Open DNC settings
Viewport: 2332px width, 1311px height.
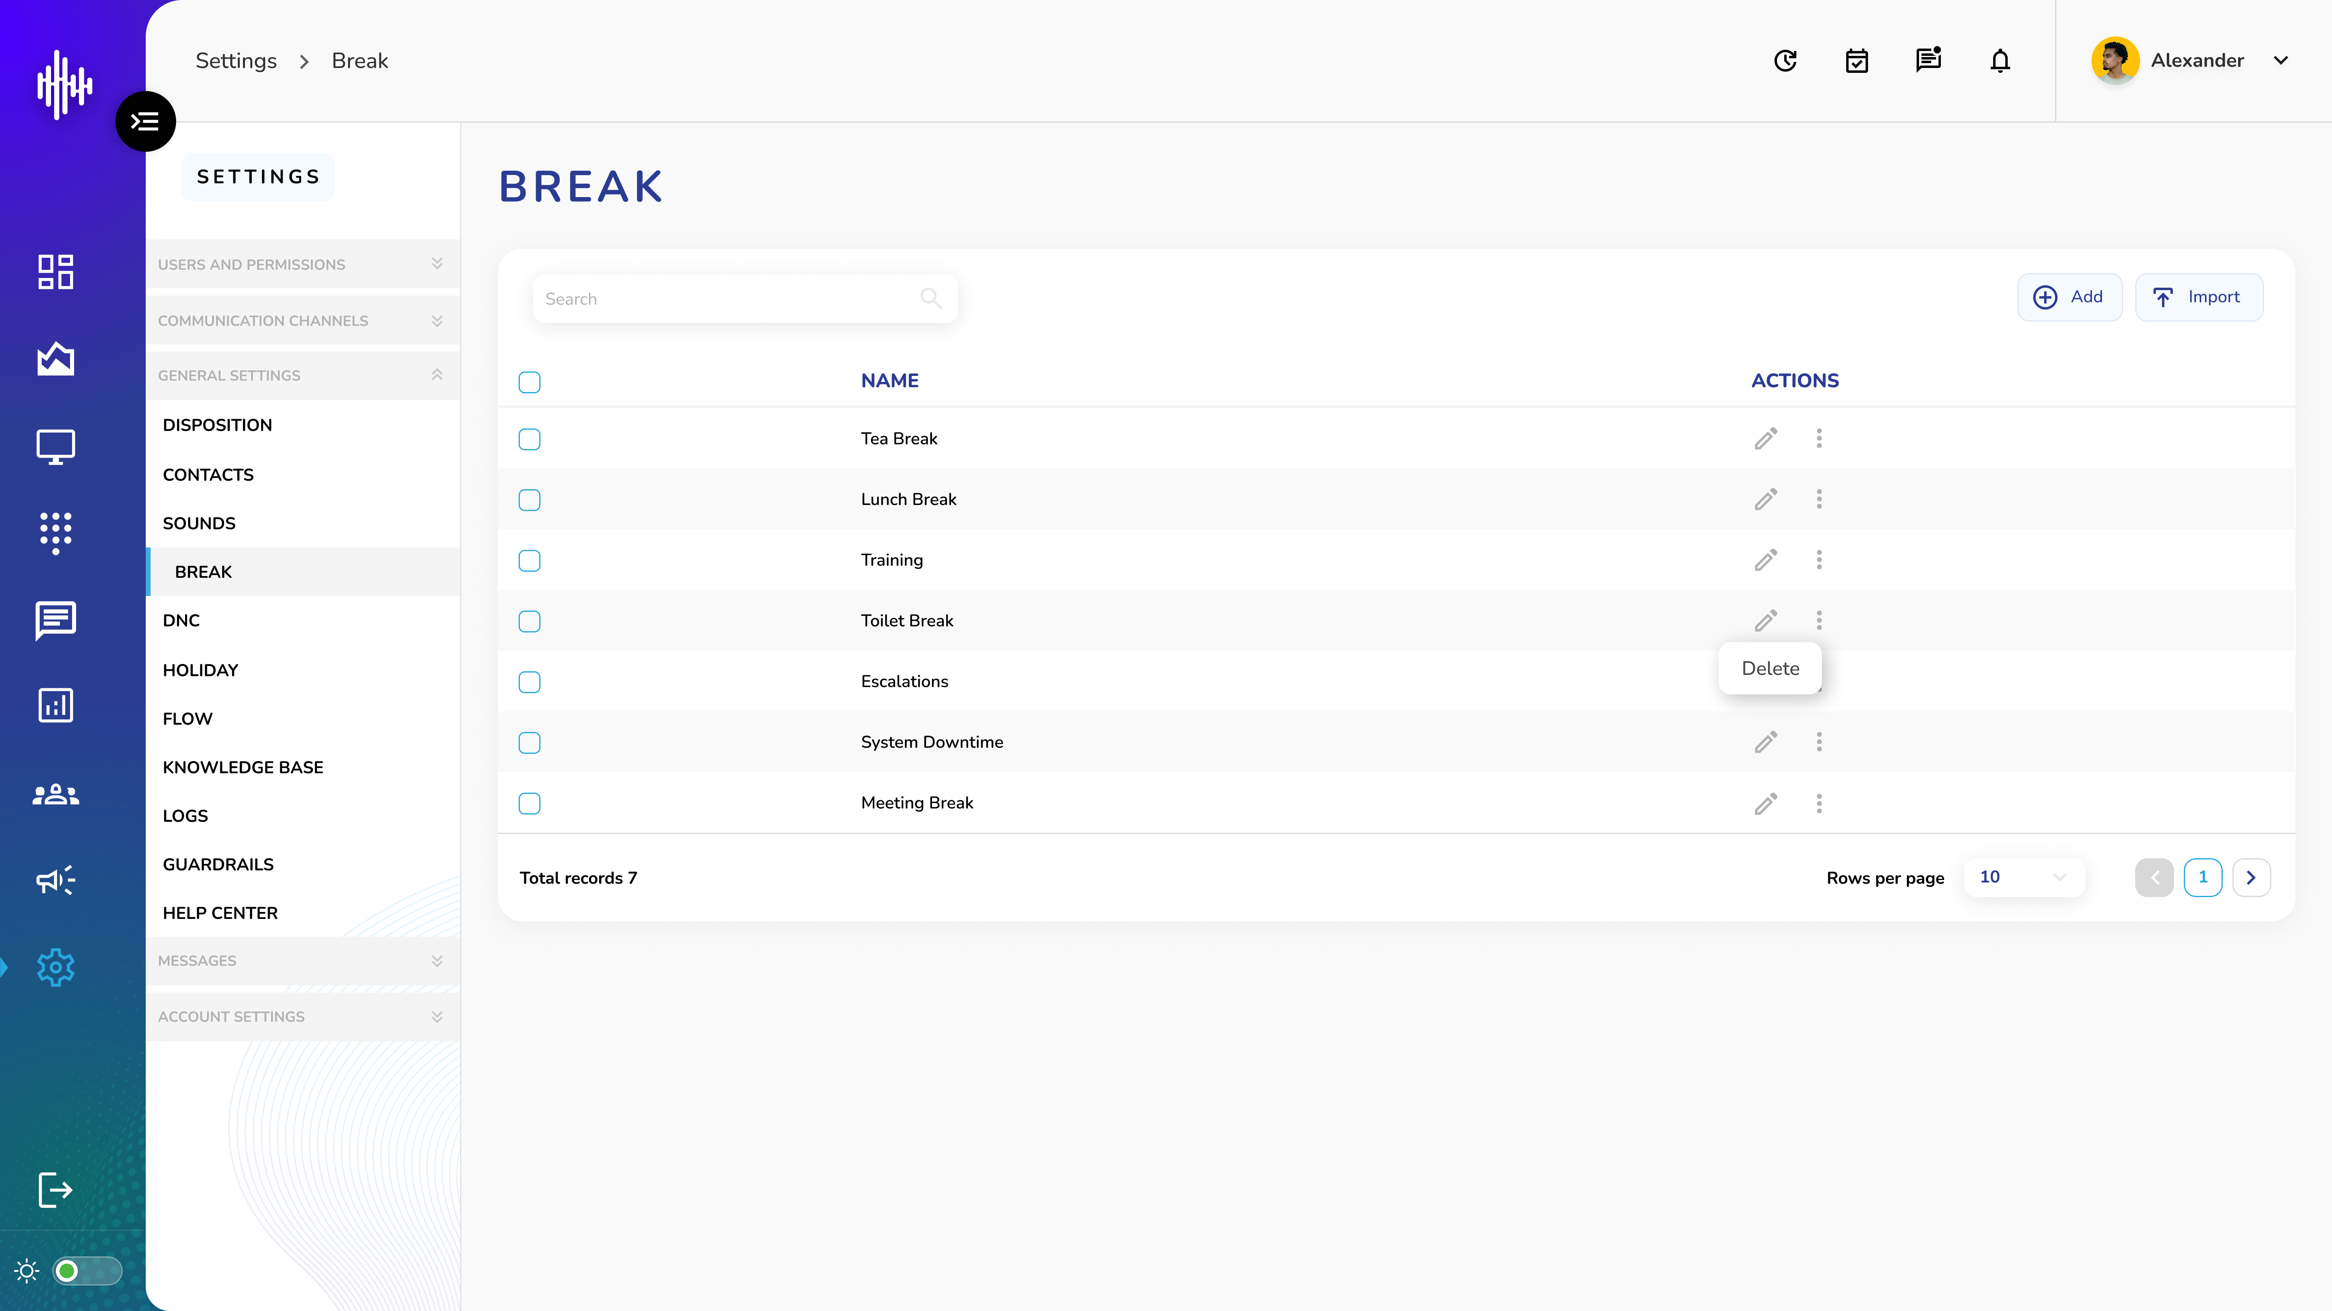click(x=181, y=621)
